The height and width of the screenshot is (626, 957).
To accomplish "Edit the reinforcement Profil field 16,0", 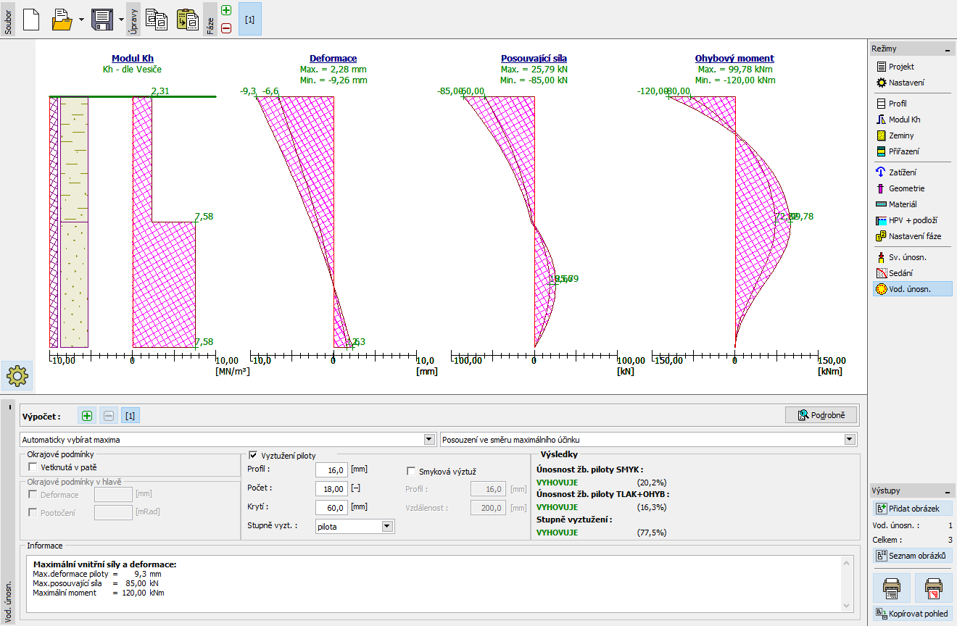I will point(331,470).
